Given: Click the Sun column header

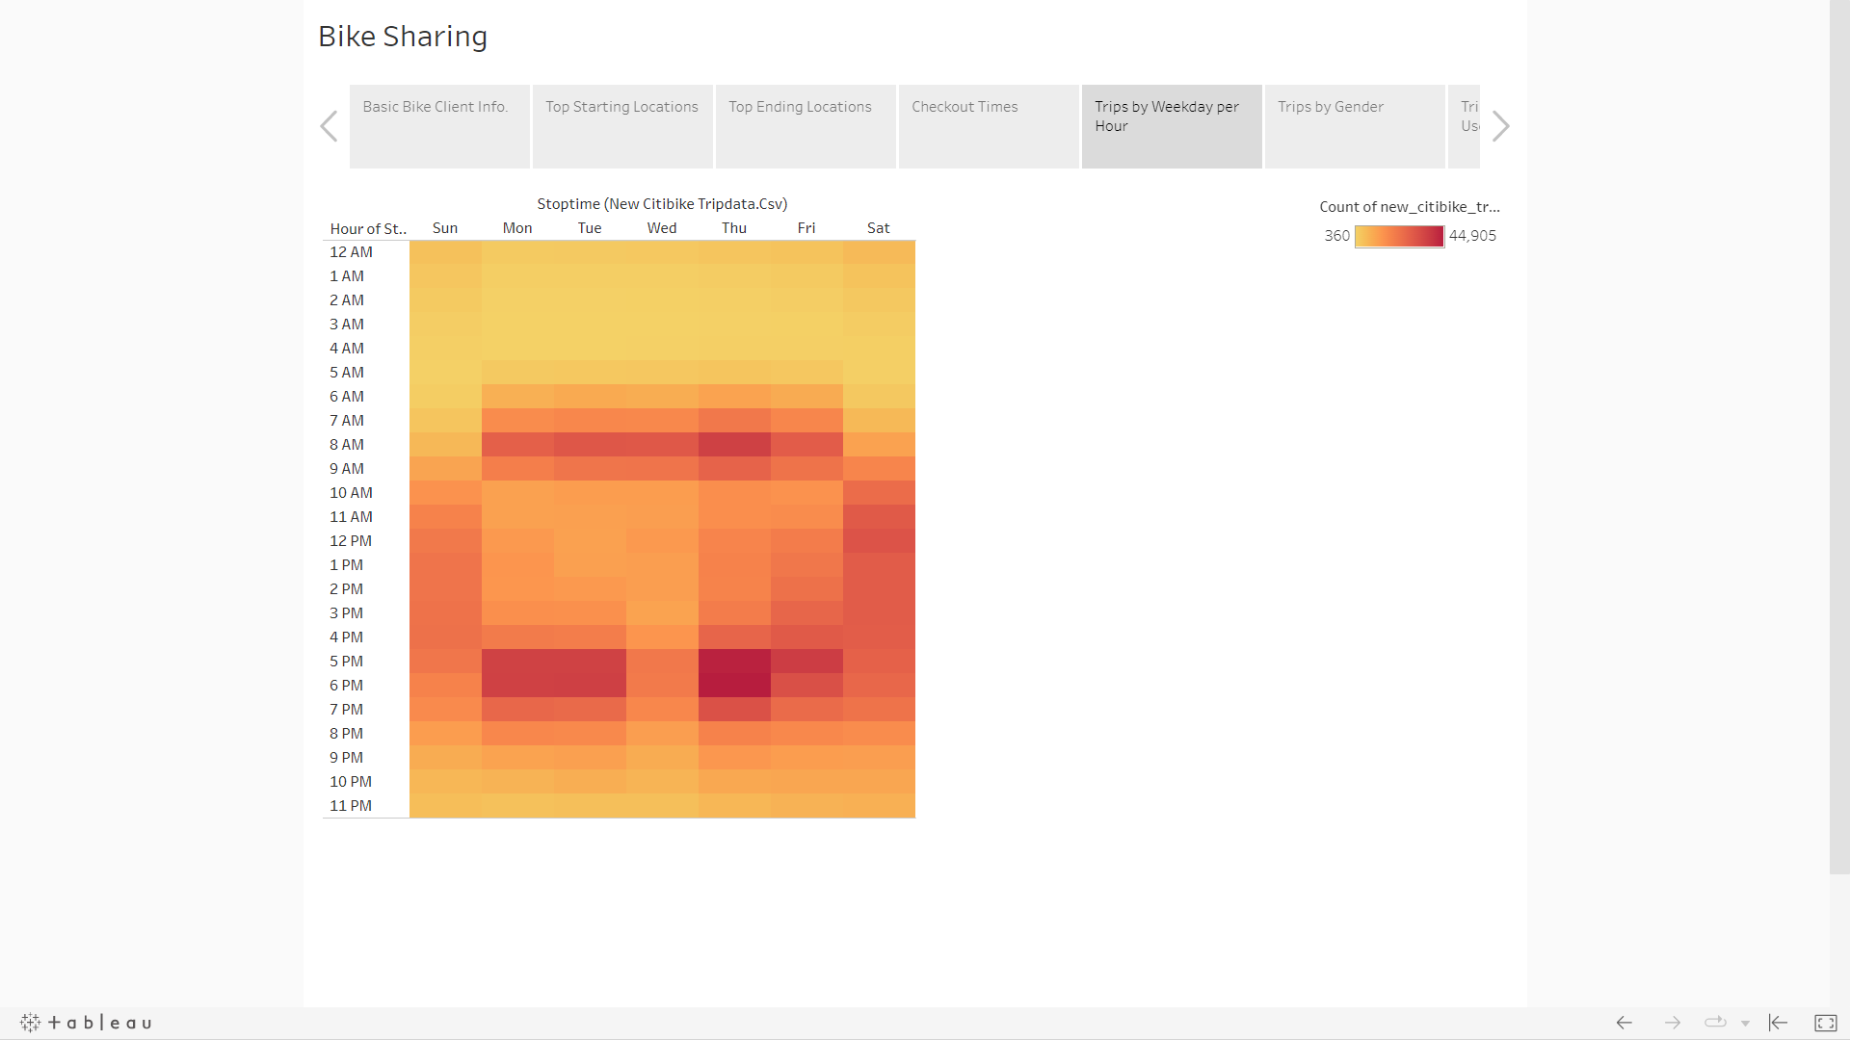Looking at the screenshot, I should click(x=444, y=228).
